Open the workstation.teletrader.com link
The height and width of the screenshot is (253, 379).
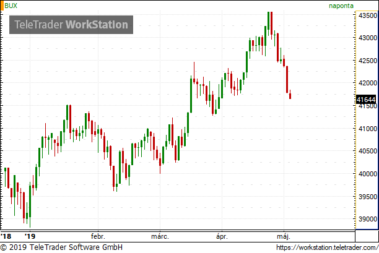coord(327,247)
